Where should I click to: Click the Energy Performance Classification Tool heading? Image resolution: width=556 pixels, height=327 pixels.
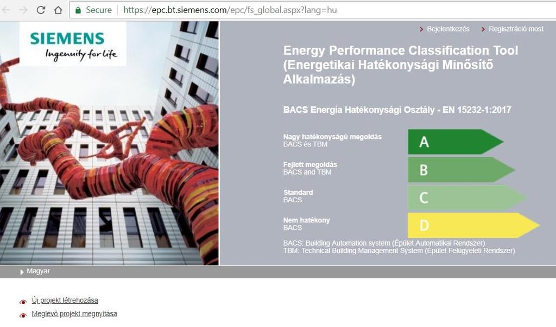coord(401,65)
